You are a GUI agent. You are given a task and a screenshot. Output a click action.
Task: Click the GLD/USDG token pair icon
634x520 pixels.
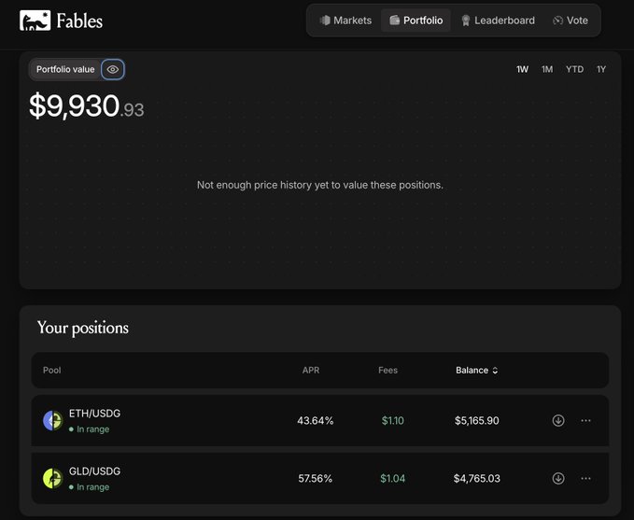[53, 479]
